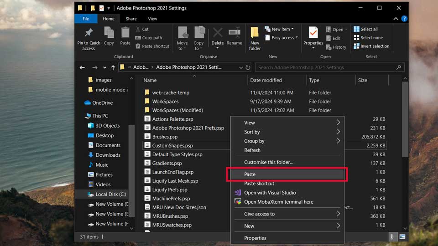This screenshot has height=246, width=438.
Task: Expand the Sort by submenu
Action: point(338,132)
